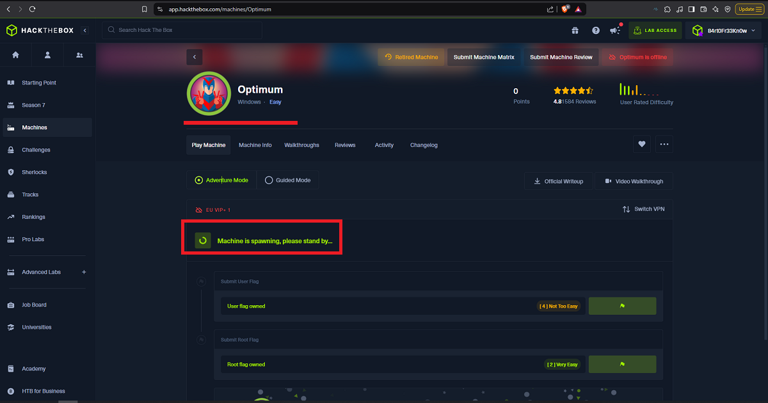Screen dimensions: 768x403
Task: Click browser bookmark icon
Action: pos(145,9)
